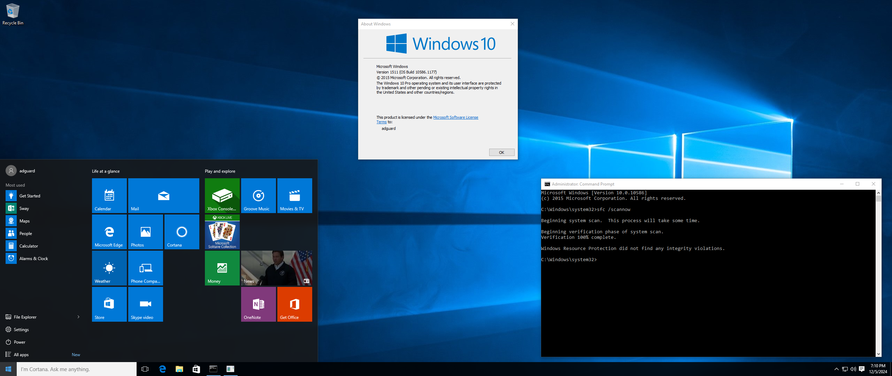The width and height of the screenshot is (892, 376).
Task: Open Store from the taskbar
Action: click(x=196, y=369)
